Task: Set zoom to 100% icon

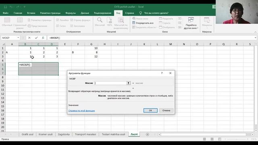Action: pos(109,20)
